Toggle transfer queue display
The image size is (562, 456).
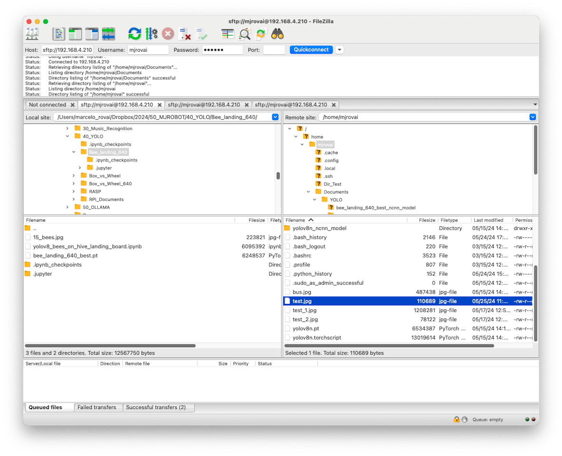point(108,34)
